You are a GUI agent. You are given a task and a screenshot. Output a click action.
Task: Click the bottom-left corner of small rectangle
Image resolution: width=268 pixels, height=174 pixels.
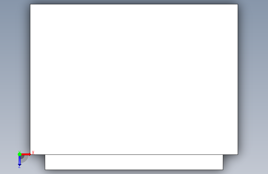point(45,170)
